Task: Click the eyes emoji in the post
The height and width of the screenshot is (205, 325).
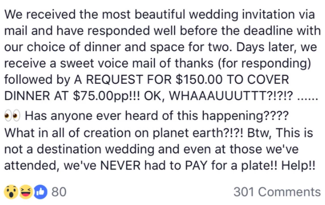Action: pyautogui.click(x=12, y=116)
